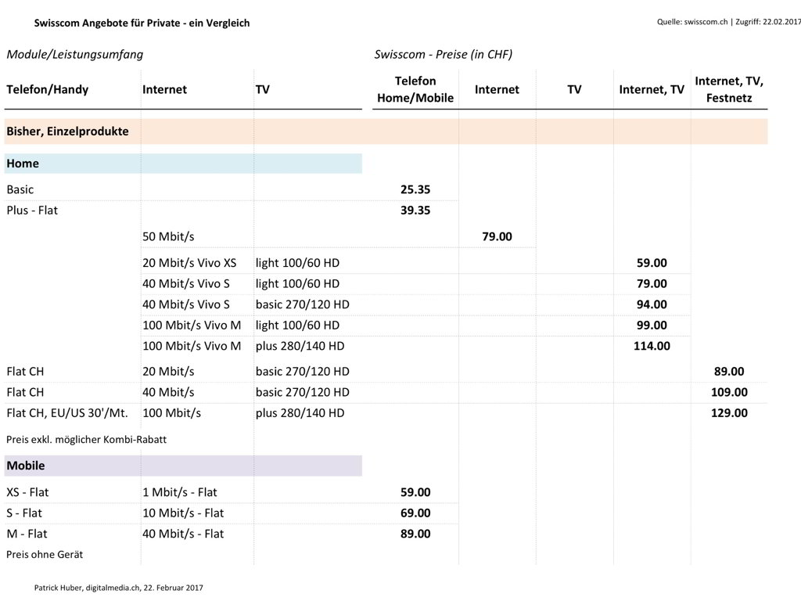This screenshot has height=601, width=801.
Task: Select 'light 100/60 HD' in the Vivo M row
Action: [x=297, y=326]
